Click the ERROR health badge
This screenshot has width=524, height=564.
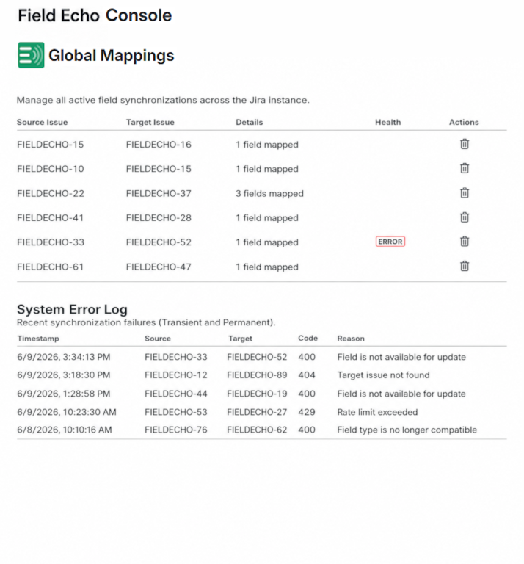[390, 242]
